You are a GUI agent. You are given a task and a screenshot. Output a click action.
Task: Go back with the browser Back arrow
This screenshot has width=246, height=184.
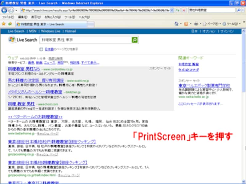coord(4,10)
